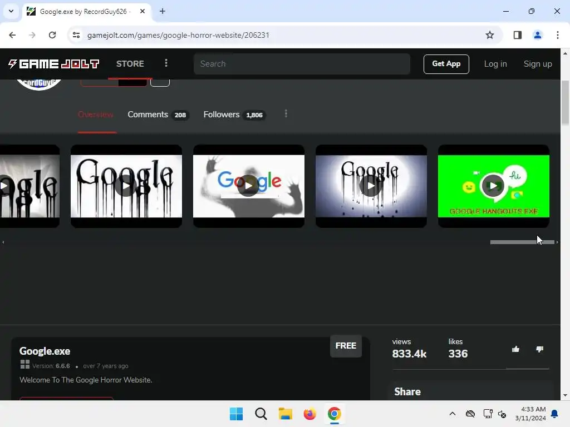570x427 pixels.
Task: Play the partially visible leftmost video
Action: [30, 186]
